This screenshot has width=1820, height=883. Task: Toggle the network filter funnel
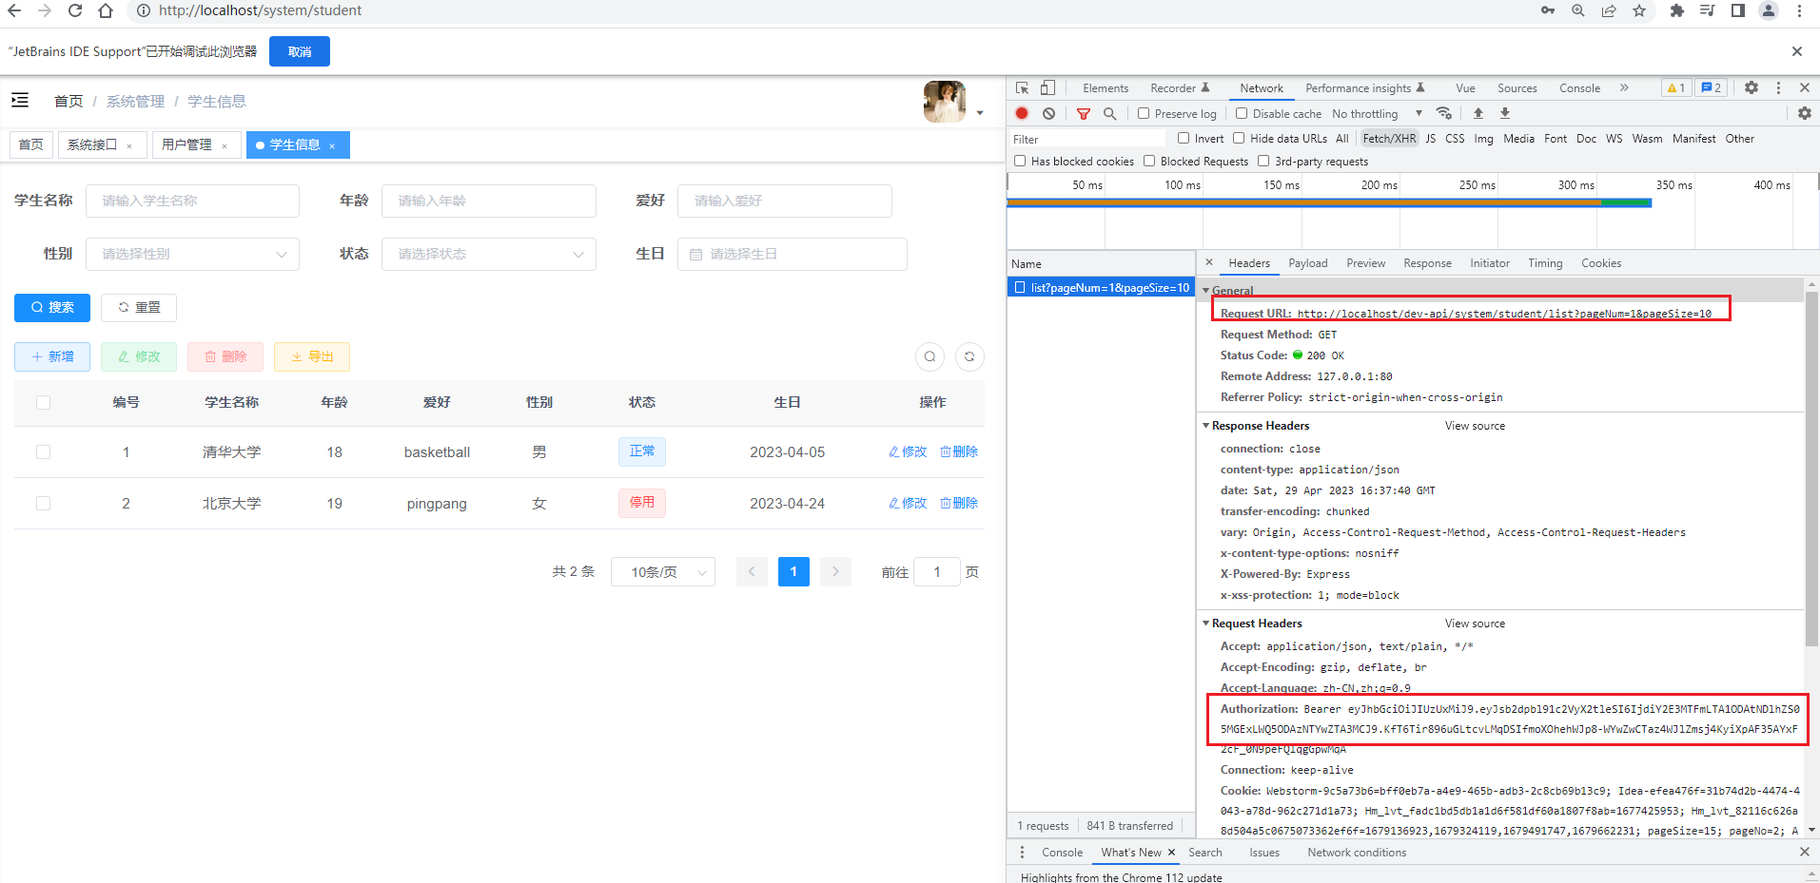click(x=1083, y=113)
